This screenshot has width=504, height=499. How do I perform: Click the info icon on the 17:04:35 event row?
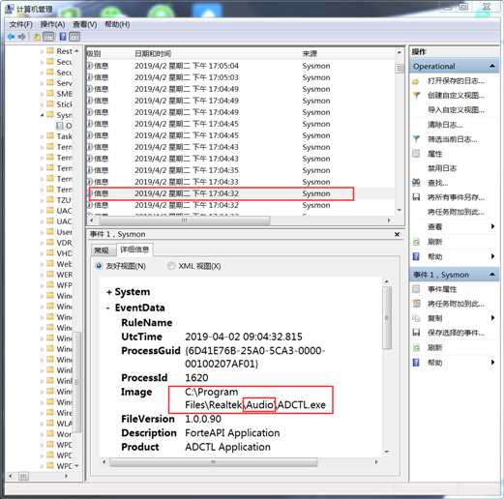coord(90,170)
